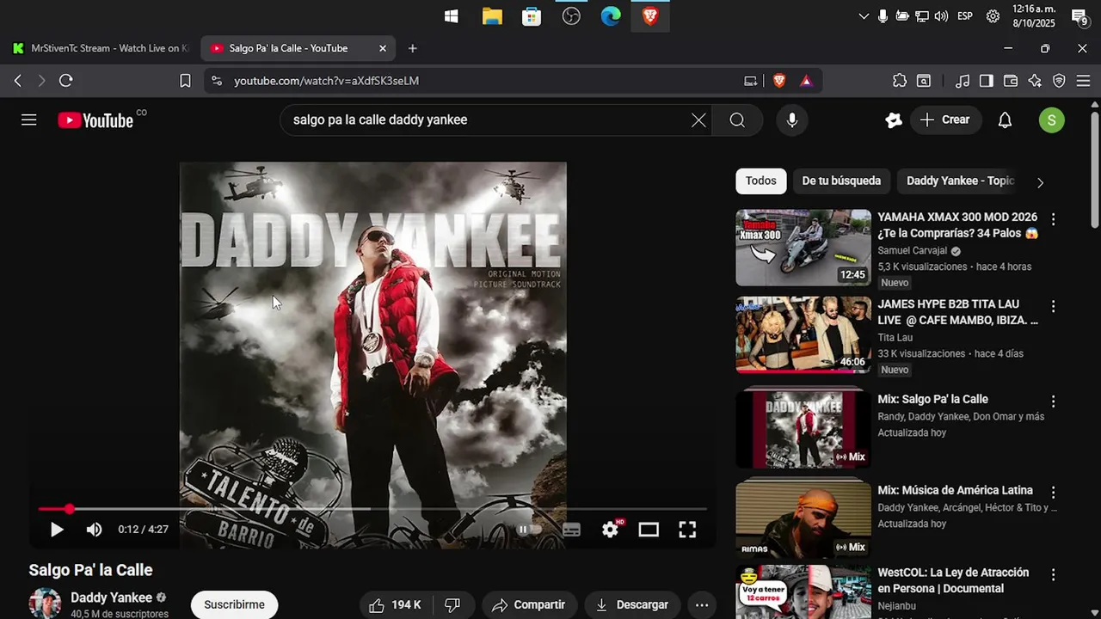Open media control music note icon
1101x619 pixels.
pos(963,81)
